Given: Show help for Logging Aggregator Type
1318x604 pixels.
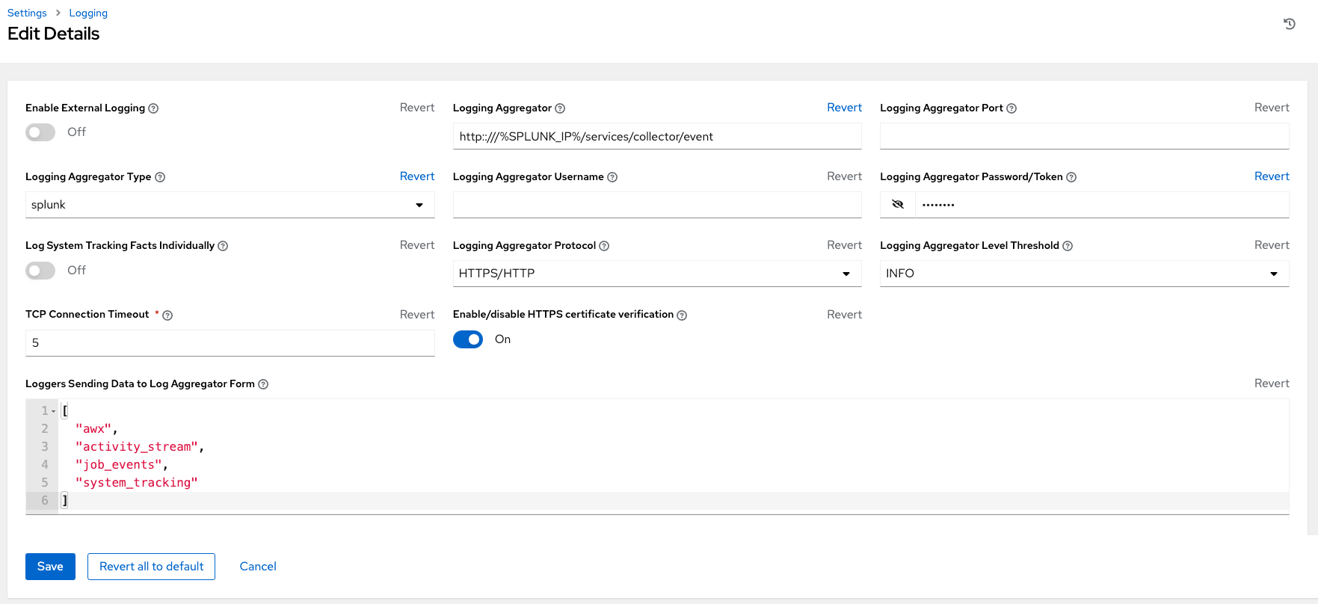Looking at the screenshot, I should click(x=160, y=177).
